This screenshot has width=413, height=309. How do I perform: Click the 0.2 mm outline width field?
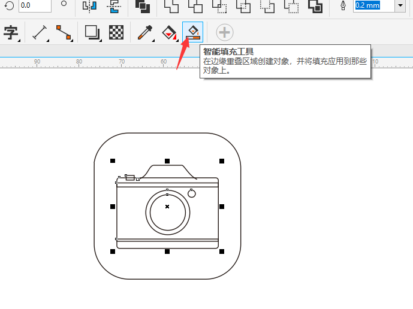[x=374, y=5]
